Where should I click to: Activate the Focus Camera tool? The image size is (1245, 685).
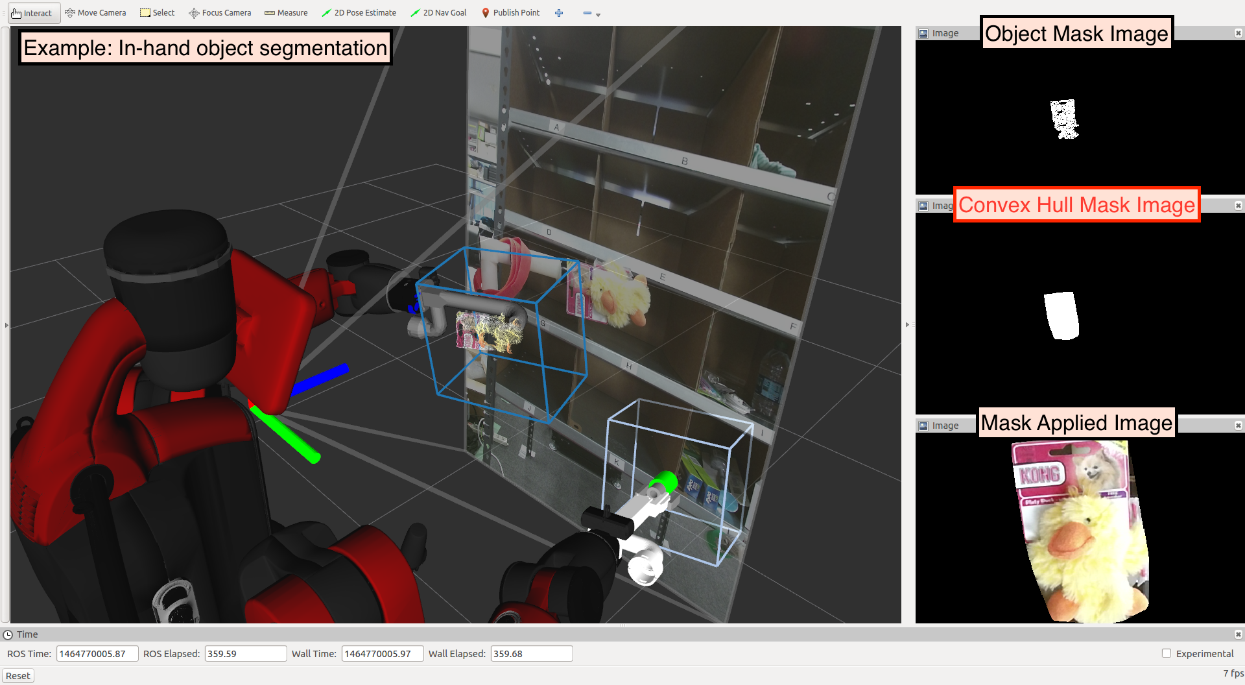pos(220,13)
